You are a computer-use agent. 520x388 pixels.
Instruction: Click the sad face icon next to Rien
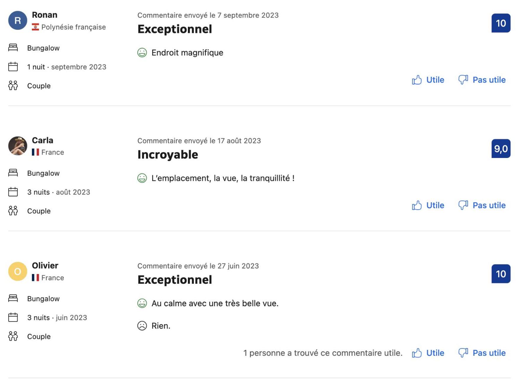(x=142, y=326)
